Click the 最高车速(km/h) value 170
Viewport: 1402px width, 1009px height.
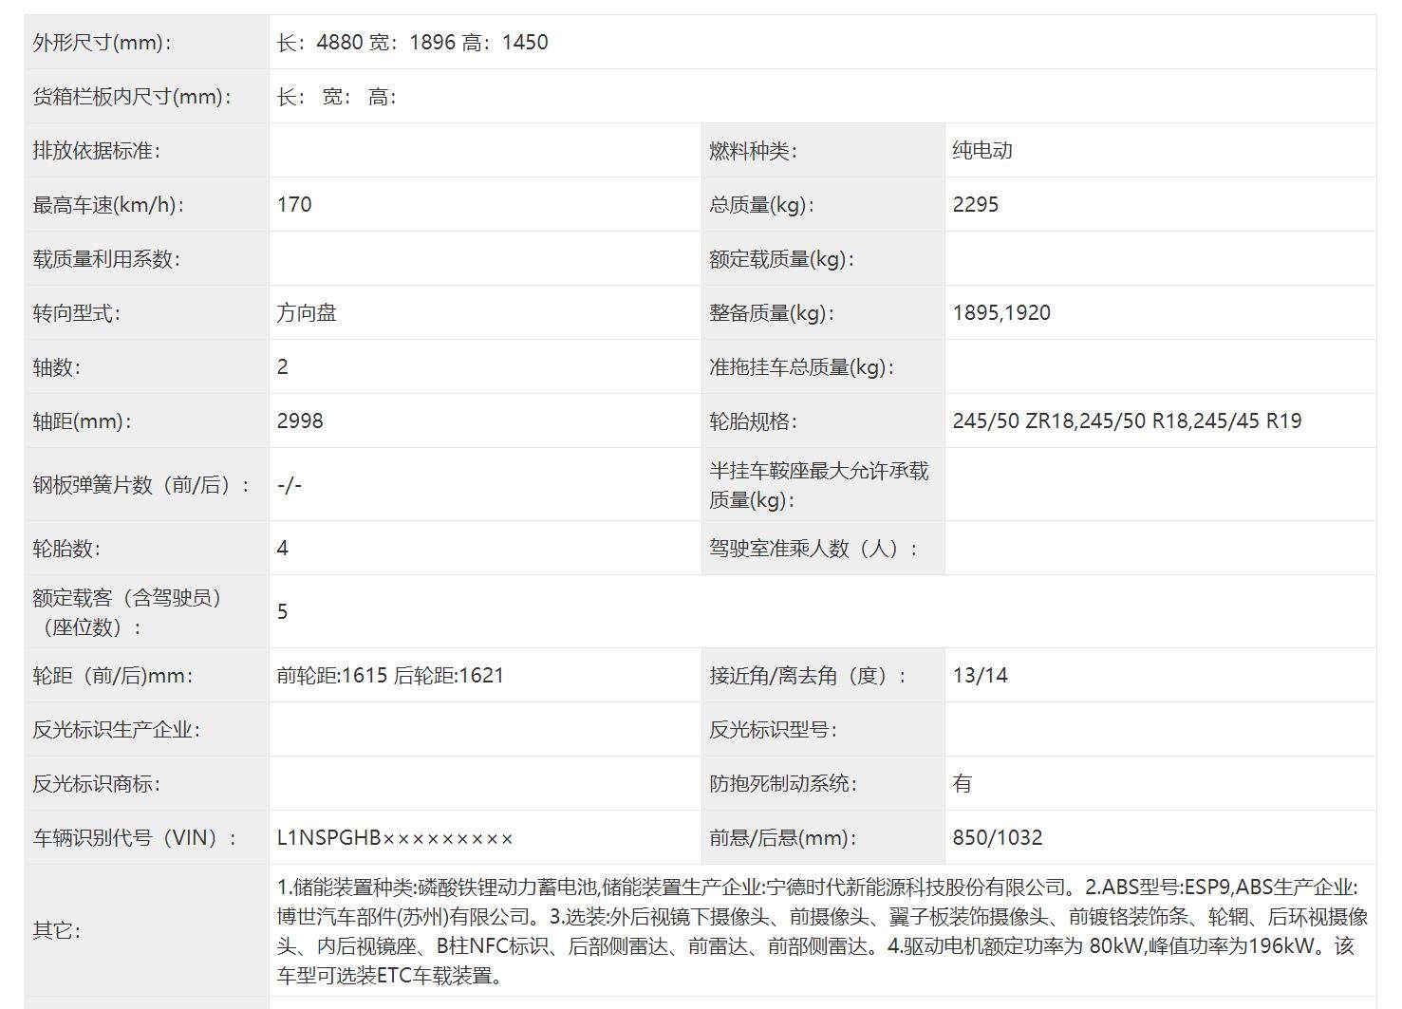pos(294,205)
